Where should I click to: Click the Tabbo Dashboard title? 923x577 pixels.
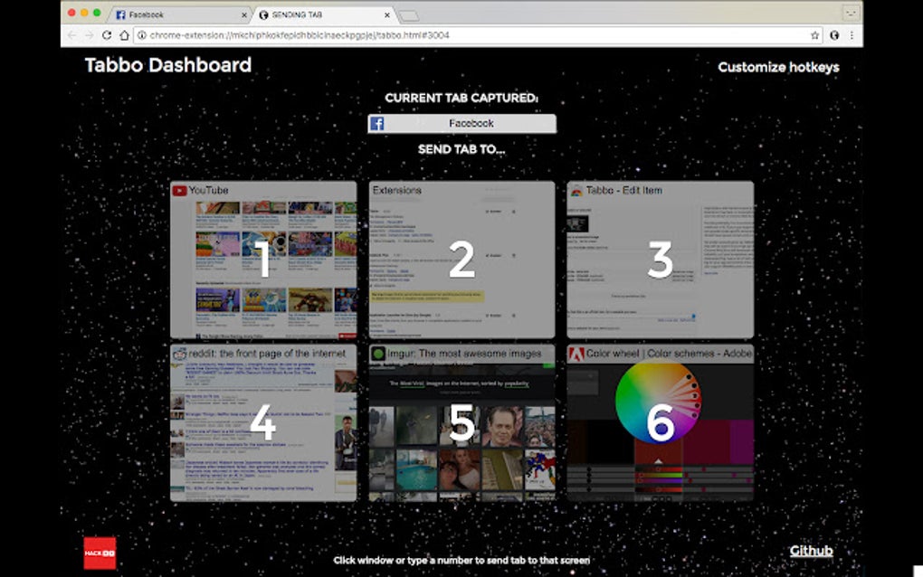point(167,65)
